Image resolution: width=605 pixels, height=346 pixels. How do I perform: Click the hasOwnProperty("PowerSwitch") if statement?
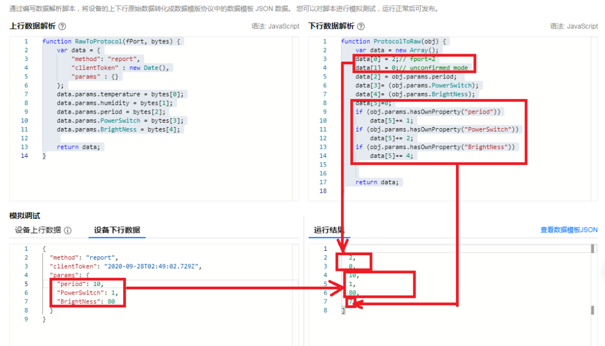coord(437,129)
